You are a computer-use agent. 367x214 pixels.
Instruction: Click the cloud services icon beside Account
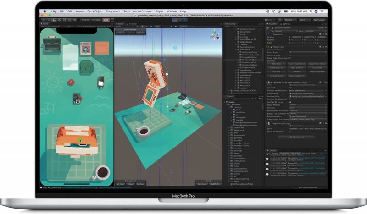[280, 20]
